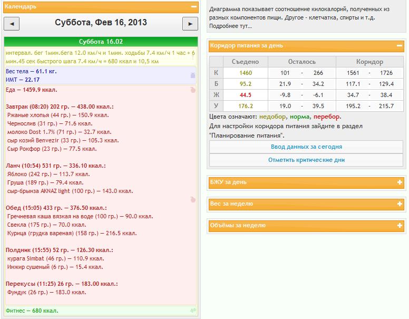
Task: Open the Ввод данных за сегодня link
Action: point(306,147)
